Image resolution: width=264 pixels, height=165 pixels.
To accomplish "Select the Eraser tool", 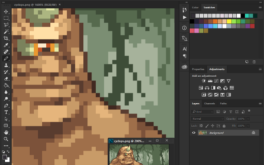I will coord(6,79).
